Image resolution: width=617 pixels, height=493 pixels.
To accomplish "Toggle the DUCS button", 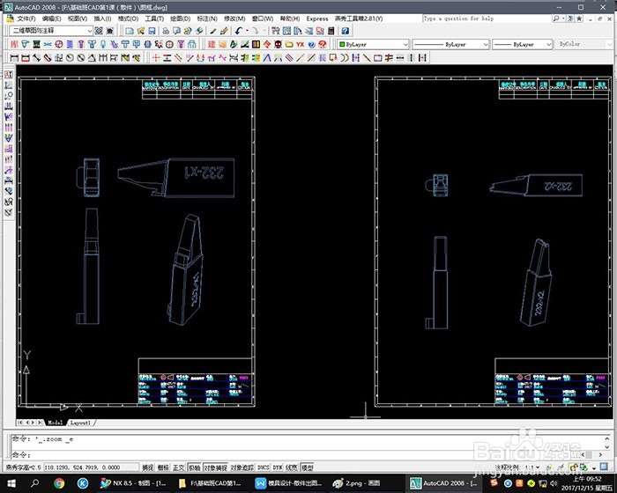I will tap(264, 467).
